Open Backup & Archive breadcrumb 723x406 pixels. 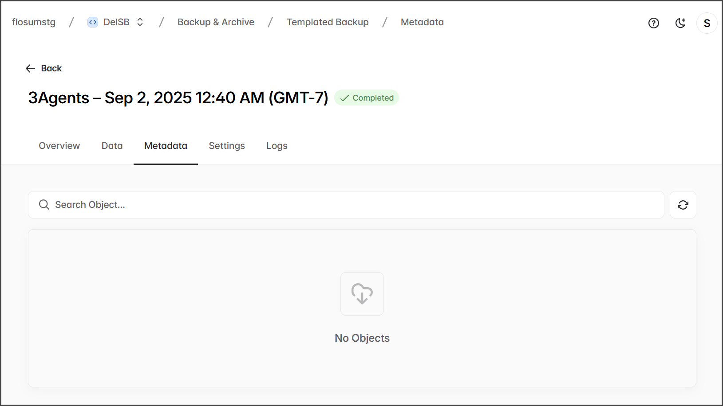tap(216, 22)
